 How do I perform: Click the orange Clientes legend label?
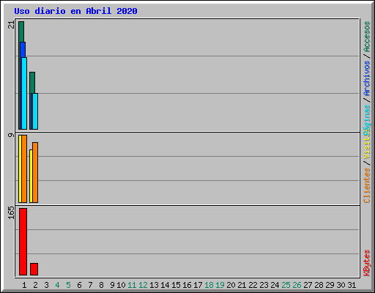pyautogui.click(x=366, y=185)
